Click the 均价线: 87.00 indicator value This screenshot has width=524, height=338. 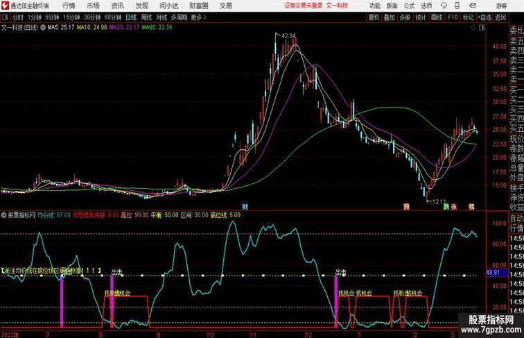point(54,215)
